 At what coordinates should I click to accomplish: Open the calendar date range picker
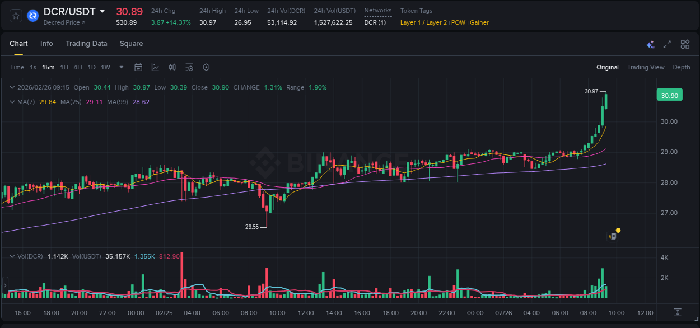coord(138,67)
